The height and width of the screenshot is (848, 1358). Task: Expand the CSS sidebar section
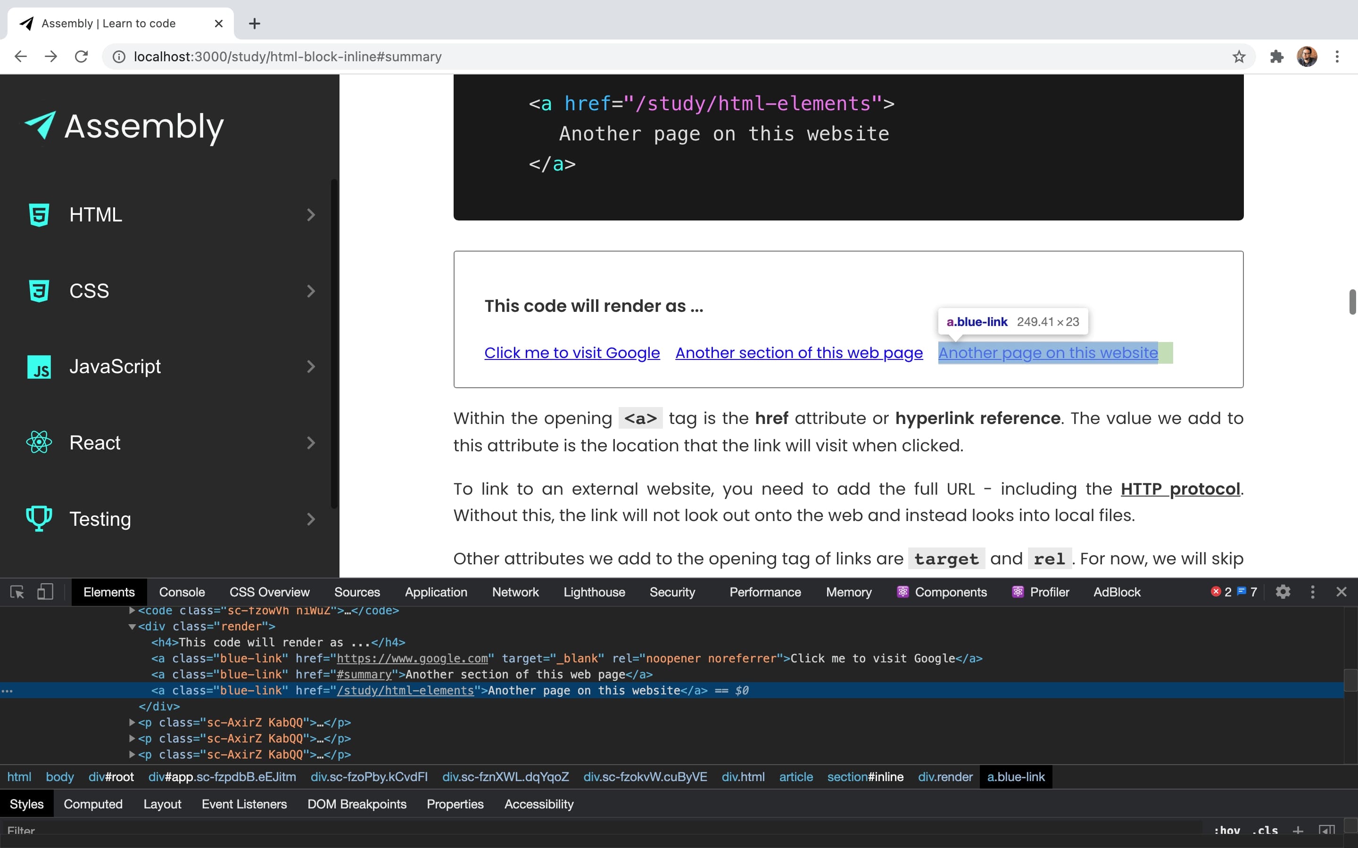pyautogui.click(x=311, y=291)
